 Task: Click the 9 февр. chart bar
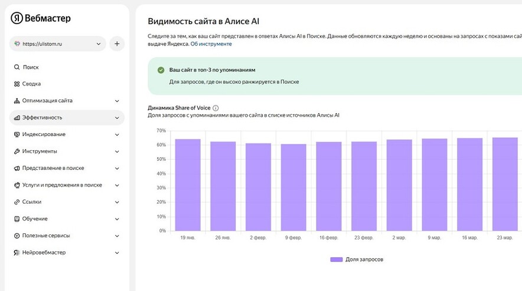[x=293, y=187]
